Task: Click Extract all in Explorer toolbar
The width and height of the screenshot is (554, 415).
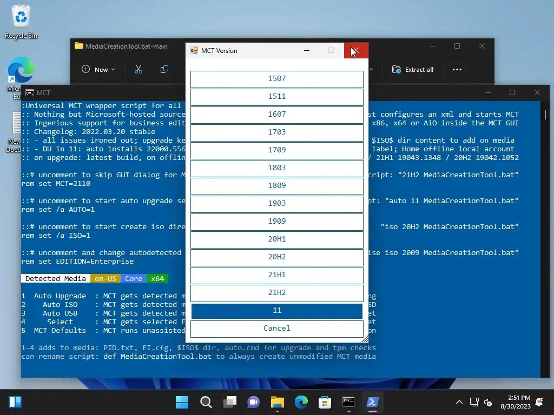Action: coord(413,70)
